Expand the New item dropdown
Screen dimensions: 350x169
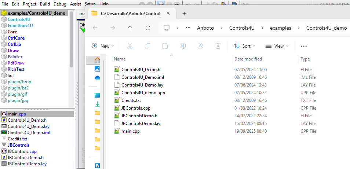103,46
